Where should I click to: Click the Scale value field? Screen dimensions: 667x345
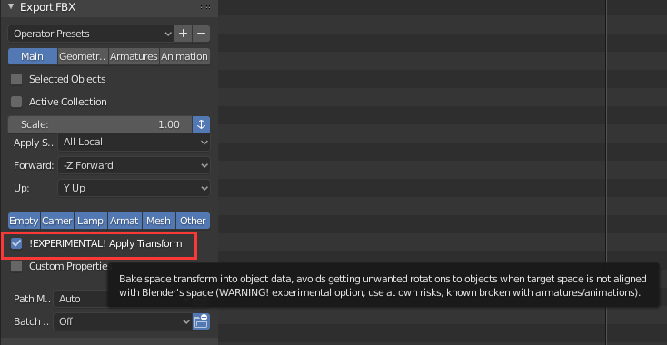pyautogui.click(x=100, y=124)
